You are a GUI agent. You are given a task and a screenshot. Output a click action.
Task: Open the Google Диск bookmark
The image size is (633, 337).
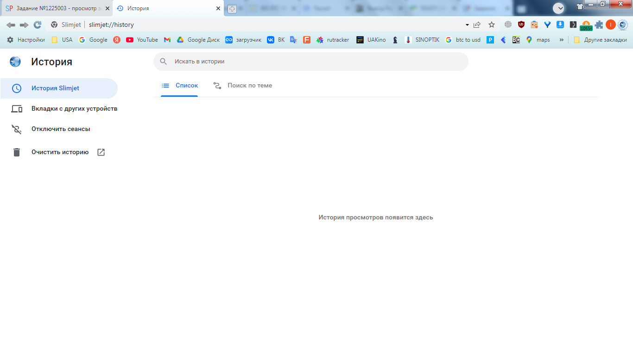198,40
